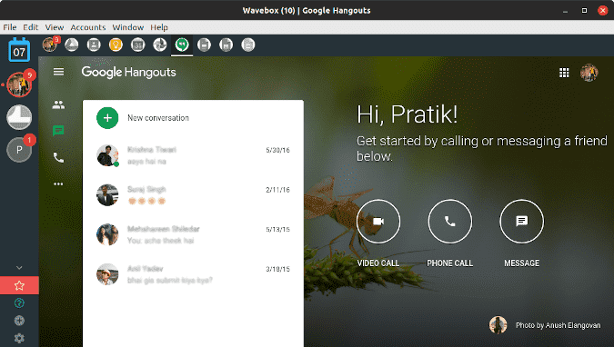The image size is (614, 347).
Task: Open the Window menu
Action: pyautogui.click(x=128, y=27)
